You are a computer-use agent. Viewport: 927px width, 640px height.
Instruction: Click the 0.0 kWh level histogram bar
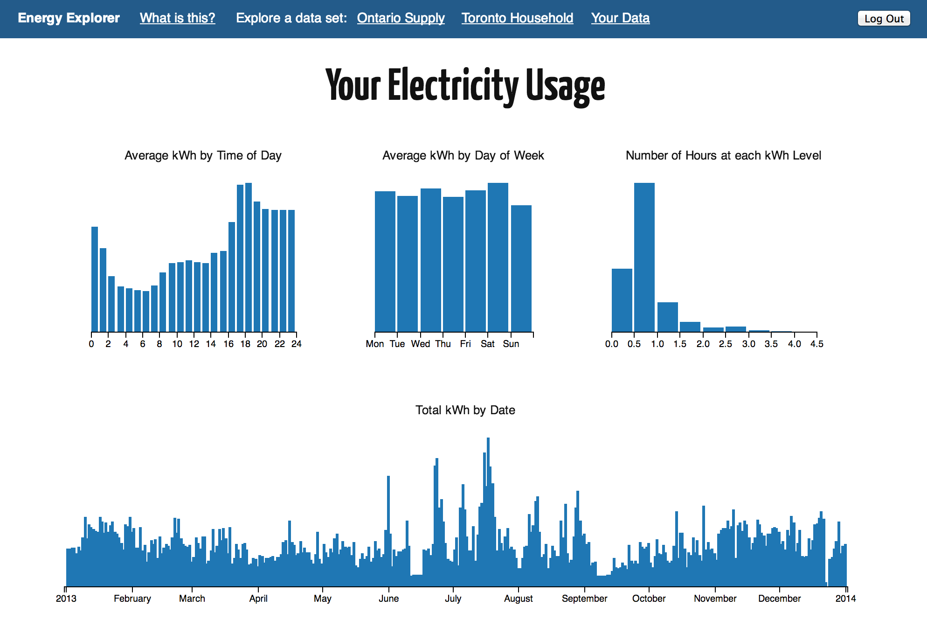coord(622,300)
